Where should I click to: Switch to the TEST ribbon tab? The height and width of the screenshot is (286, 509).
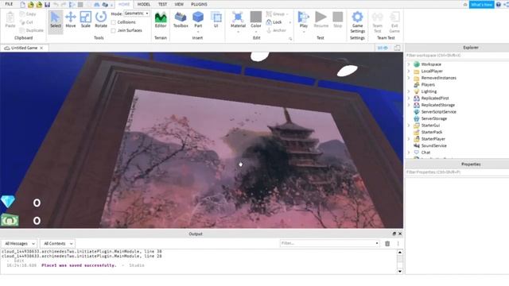[x=162, y=4]
